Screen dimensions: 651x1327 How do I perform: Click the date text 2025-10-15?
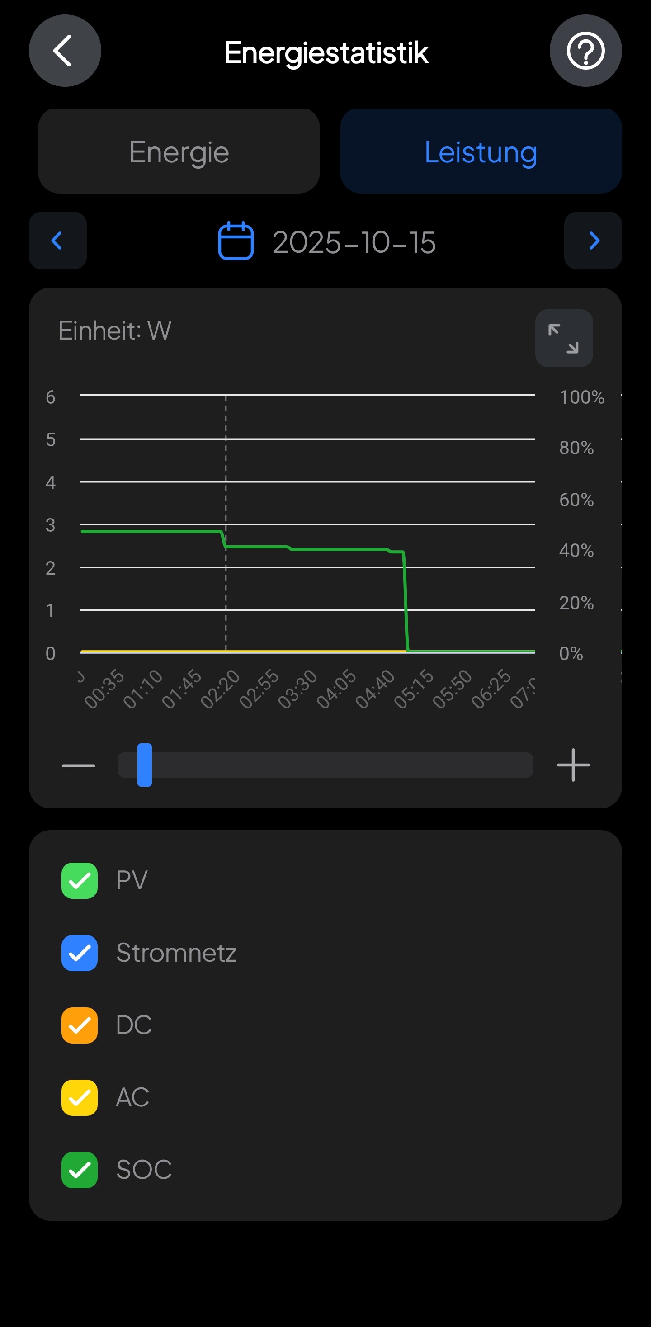click(354, 242)
